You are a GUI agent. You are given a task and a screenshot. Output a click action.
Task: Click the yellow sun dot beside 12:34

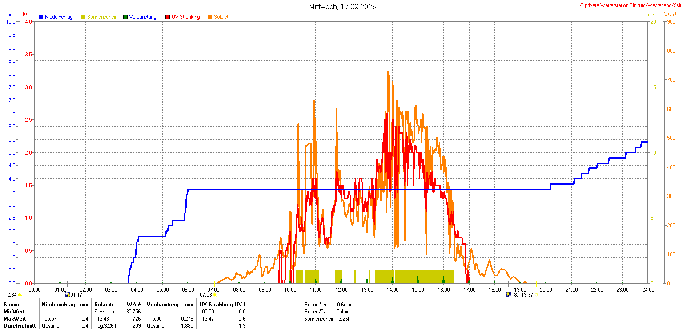tap(20, 295)
